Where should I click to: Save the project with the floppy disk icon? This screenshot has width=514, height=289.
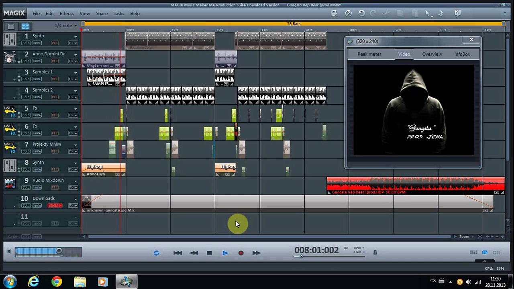point(334,13)
